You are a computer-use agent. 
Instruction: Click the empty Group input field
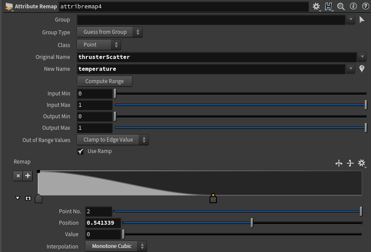pos(211,20)
